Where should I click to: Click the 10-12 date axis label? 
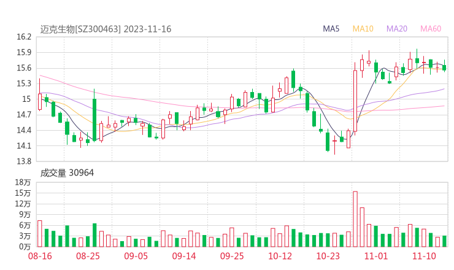pos(280,256)
